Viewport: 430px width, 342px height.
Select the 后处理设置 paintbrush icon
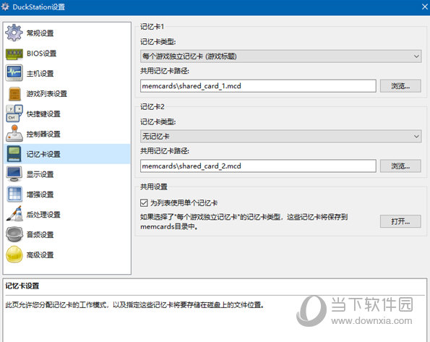pos(14,214)
